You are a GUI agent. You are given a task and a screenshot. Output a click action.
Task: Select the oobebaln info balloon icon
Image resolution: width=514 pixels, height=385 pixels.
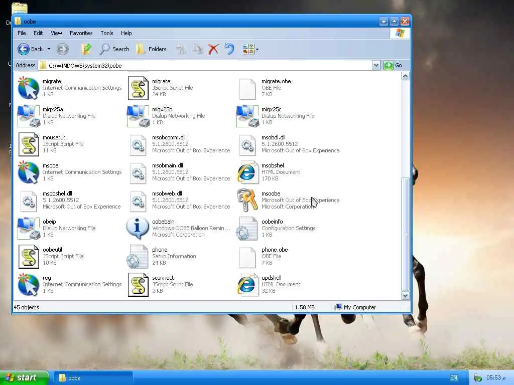[138, 228]
